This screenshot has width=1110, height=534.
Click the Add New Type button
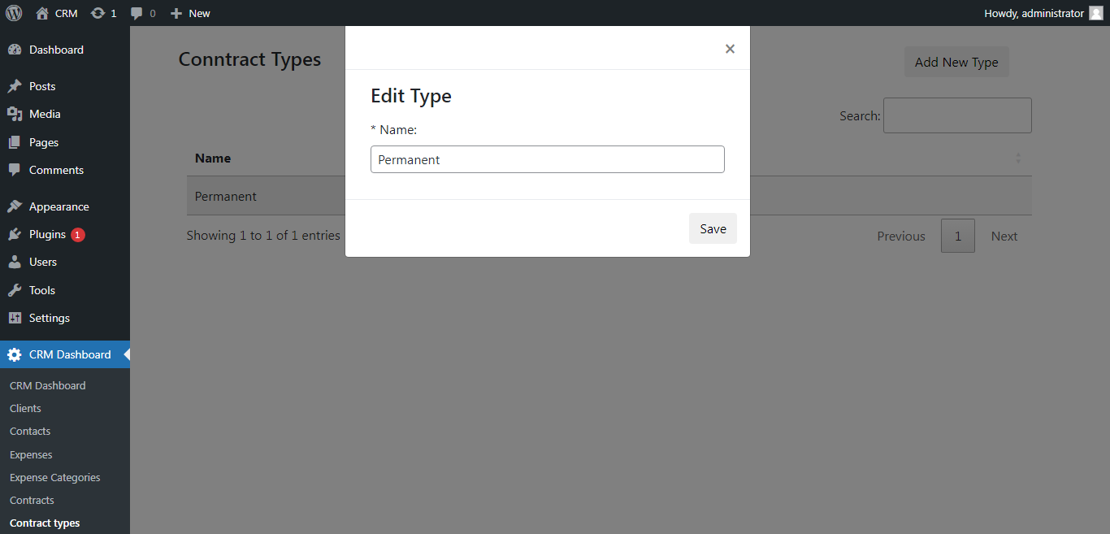point(956,62)
